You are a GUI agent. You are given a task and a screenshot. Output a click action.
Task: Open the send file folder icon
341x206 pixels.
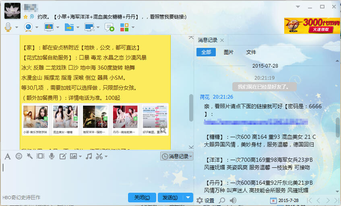click(x=69, y=27)
